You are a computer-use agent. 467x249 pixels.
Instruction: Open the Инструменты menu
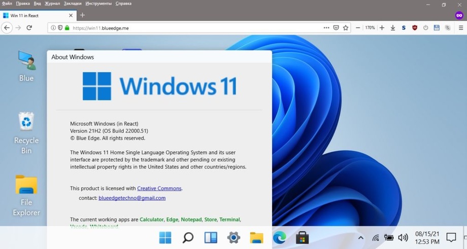point(98,4)
